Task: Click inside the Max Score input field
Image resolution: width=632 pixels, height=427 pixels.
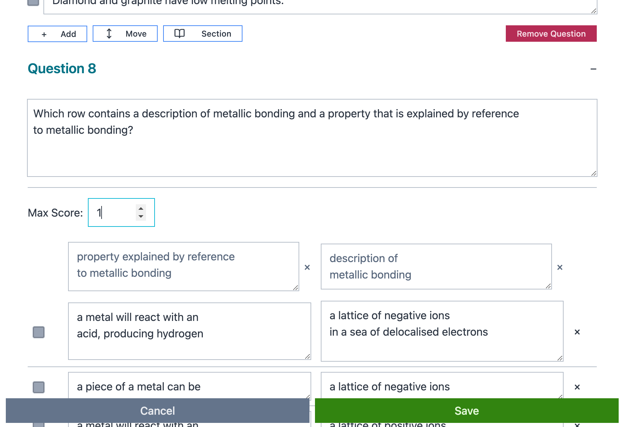Action: click(x=113, y=212)
